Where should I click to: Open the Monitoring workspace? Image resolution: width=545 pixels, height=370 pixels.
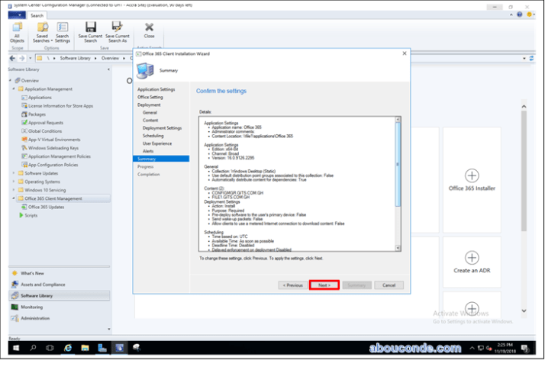click(x=32, y=307)
